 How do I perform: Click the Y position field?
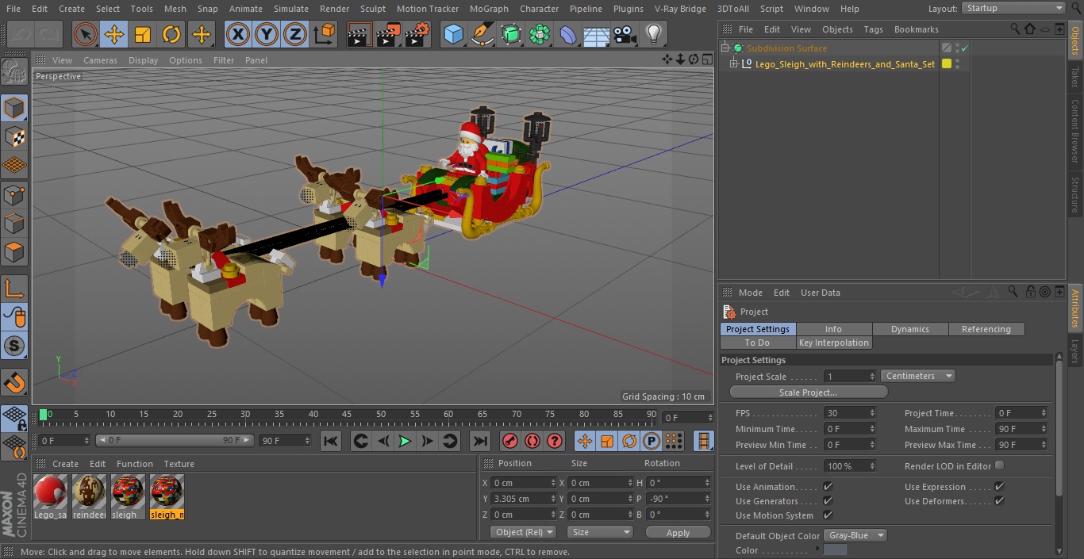tap(524, 499)
